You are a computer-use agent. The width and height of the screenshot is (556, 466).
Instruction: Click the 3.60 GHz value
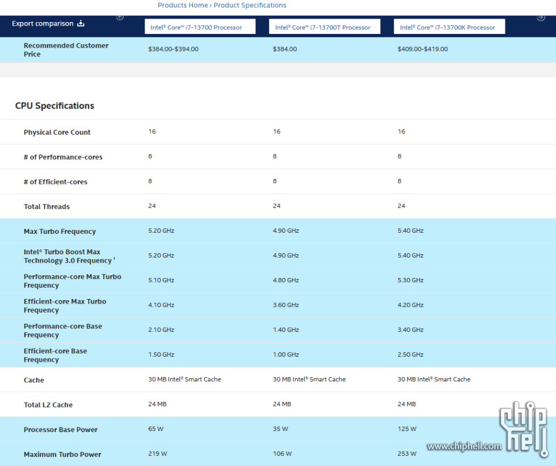point(286,305)
